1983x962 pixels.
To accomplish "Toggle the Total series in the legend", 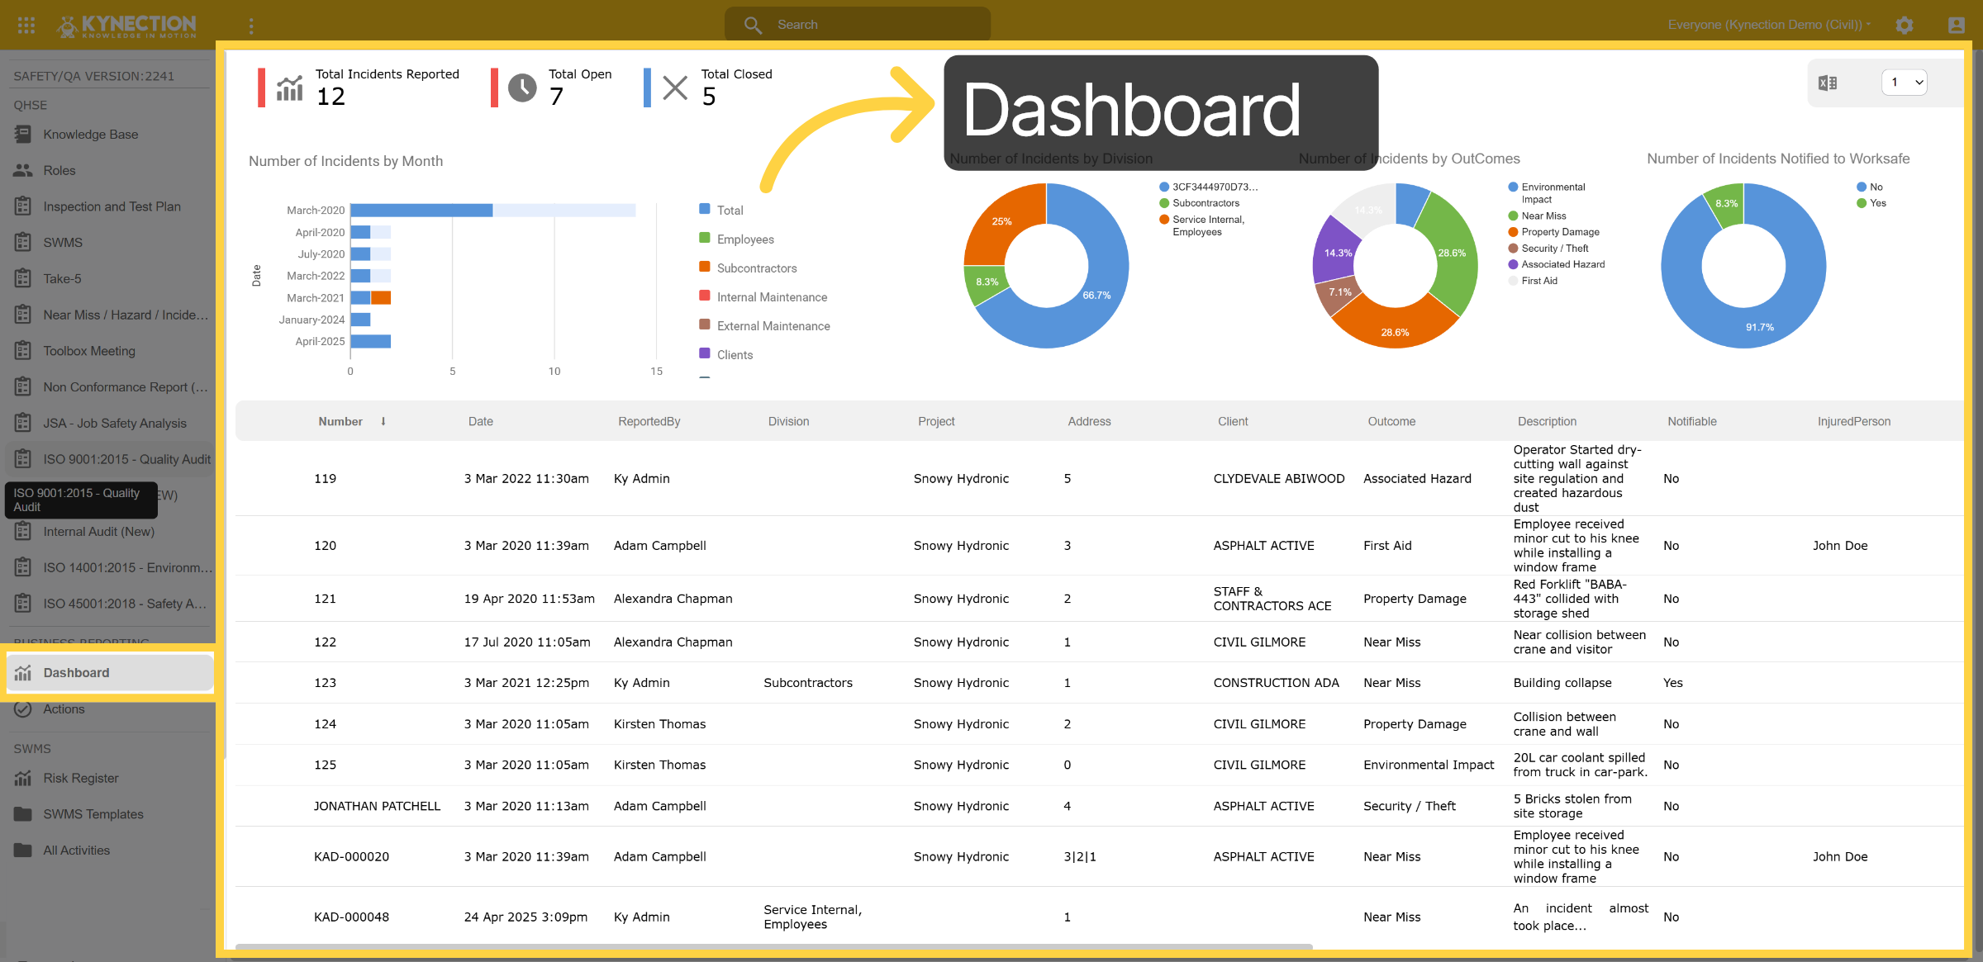I will (720, 211).
